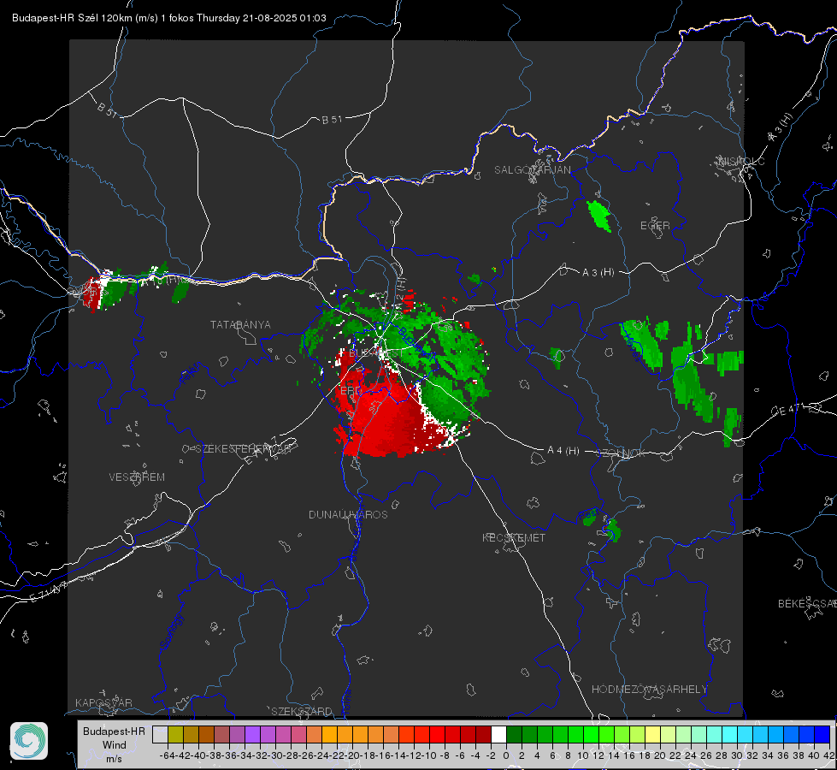Image resolution: width=837 pixels, height=770 pixels.
Task: Click the red echo at the map's western edge
Action: (92, 294)
